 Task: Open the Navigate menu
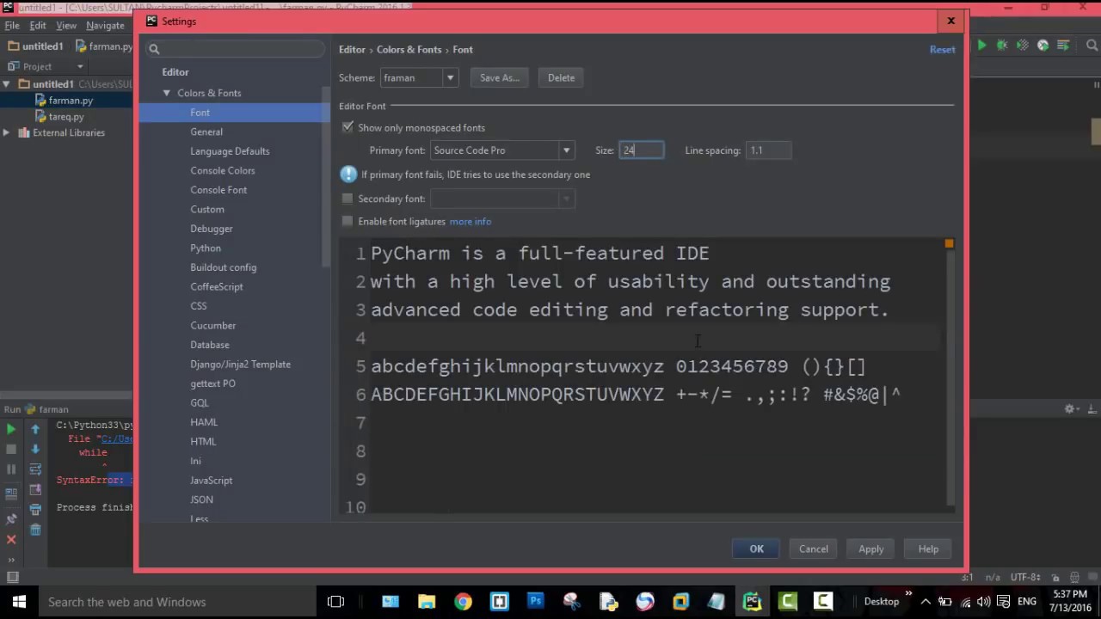[x=105, y=26]
